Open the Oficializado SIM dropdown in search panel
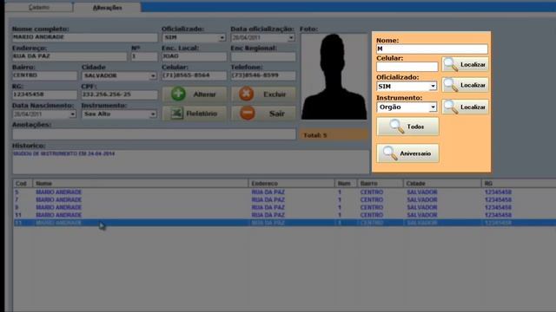 [433, 87]
